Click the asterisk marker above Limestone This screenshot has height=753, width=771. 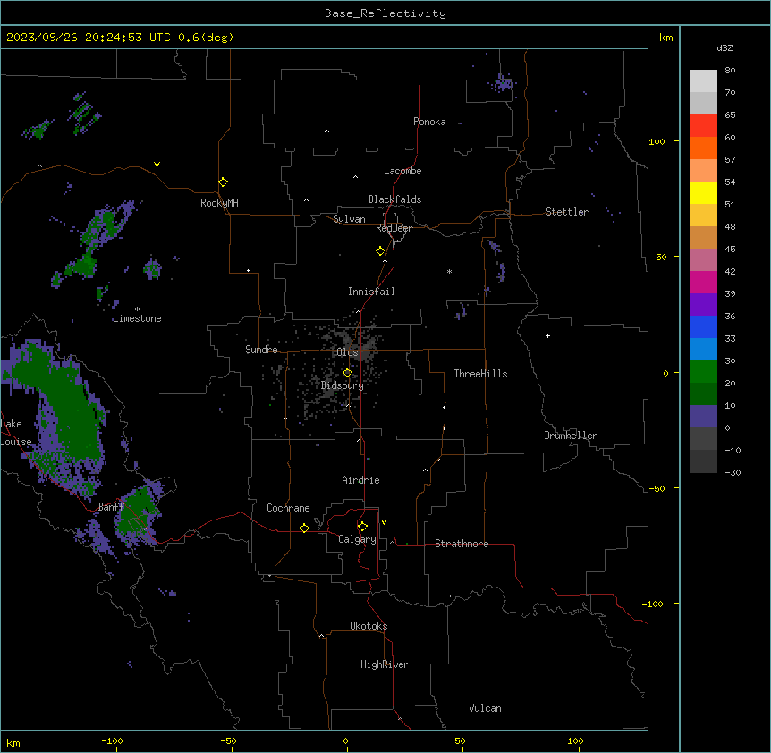tap(137, 309)
